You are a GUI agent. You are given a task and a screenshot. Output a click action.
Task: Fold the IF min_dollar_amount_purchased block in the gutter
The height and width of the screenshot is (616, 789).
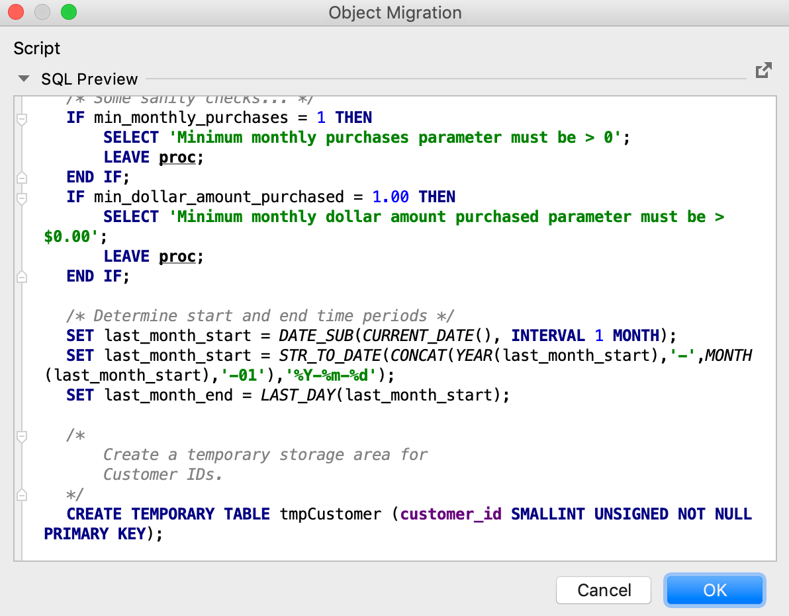pos(21,198)
